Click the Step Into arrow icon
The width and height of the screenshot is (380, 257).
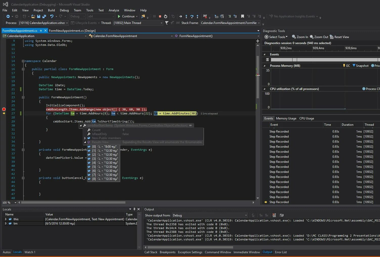point(186,16)
